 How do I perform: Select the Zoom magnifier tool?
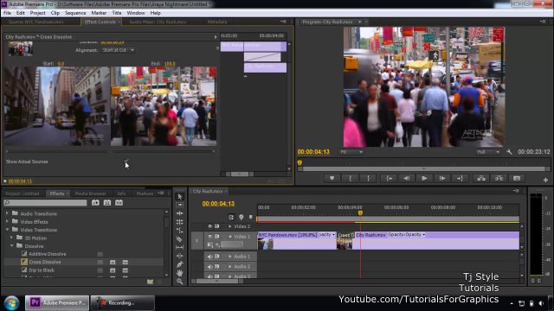coord(180,282)
